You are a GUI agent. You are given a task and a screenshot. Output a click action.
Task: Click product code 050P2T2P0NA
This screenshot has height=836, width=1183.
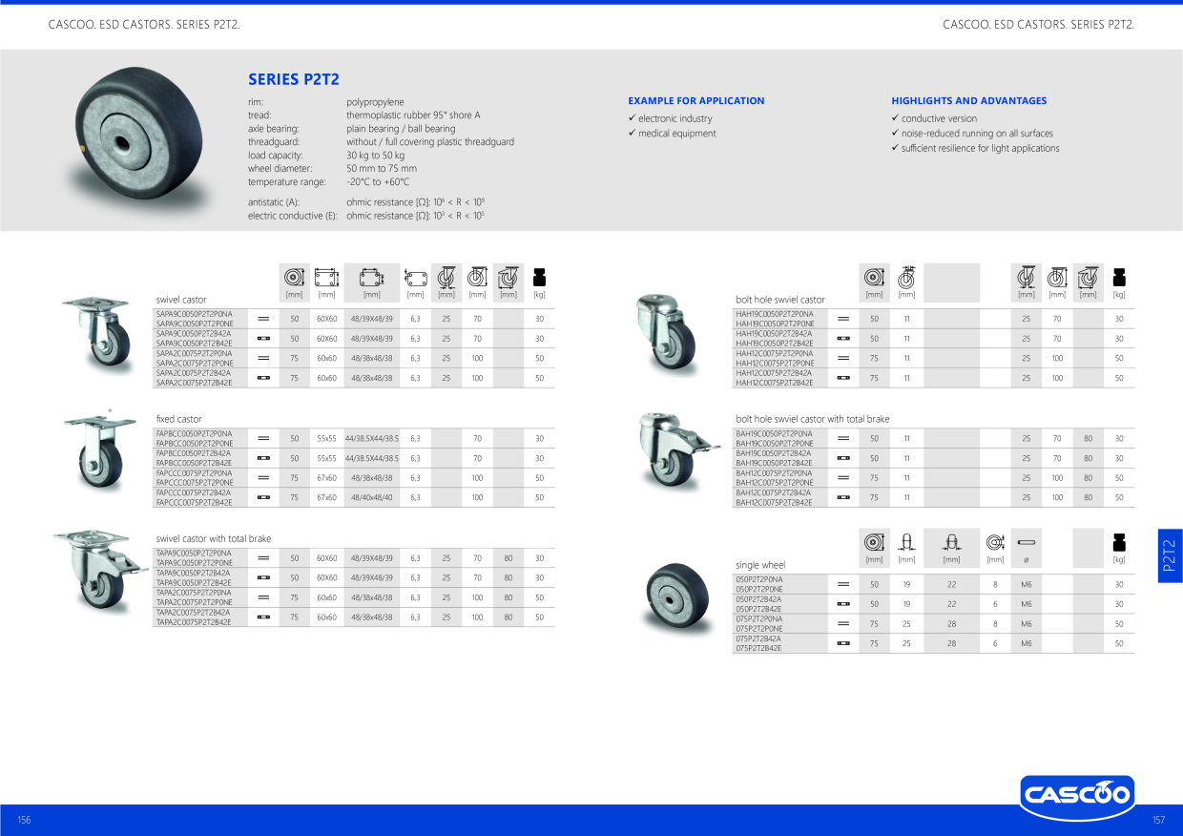(x=758, y=579)
